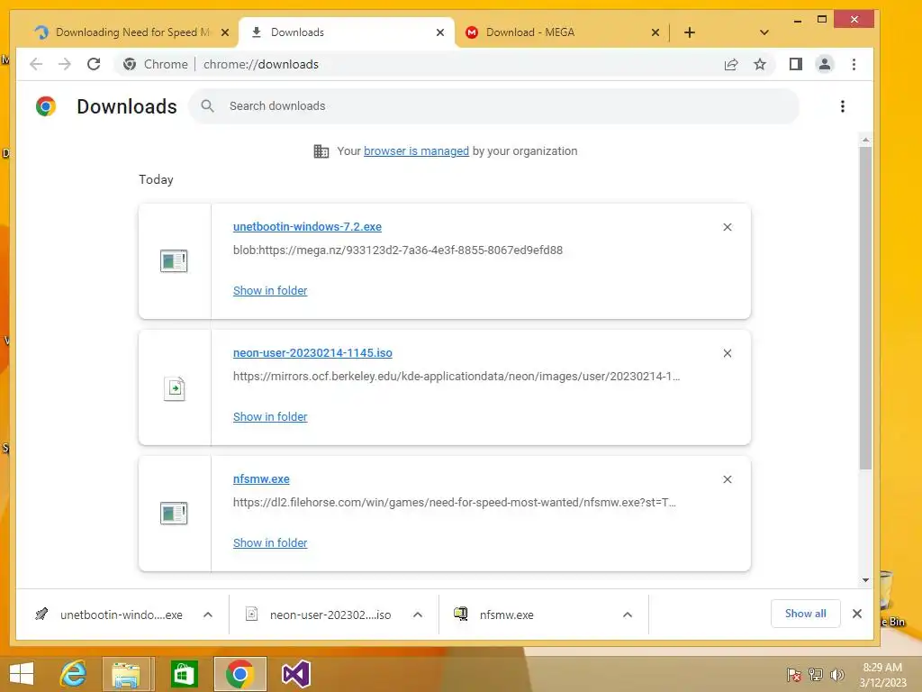Open the browser is managed link

(416, 151)
